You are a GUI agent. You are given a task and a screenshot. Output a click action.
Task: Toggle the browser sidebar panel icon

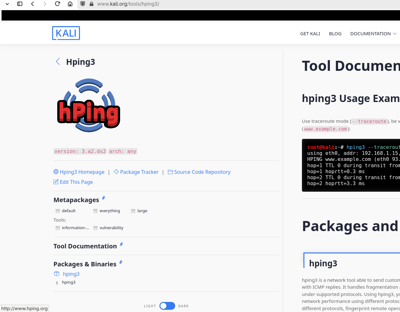[20, 4]
